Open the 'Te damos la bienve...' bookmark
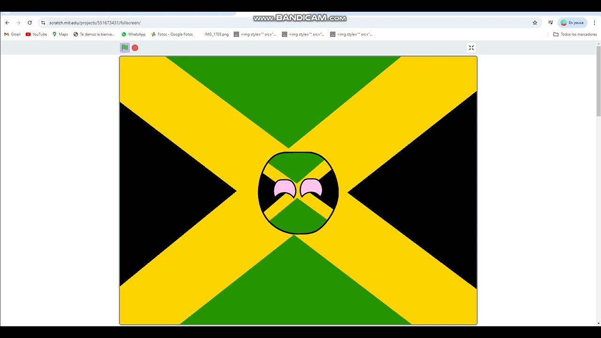This screenshot has width=601, height=338. [94, 34]
